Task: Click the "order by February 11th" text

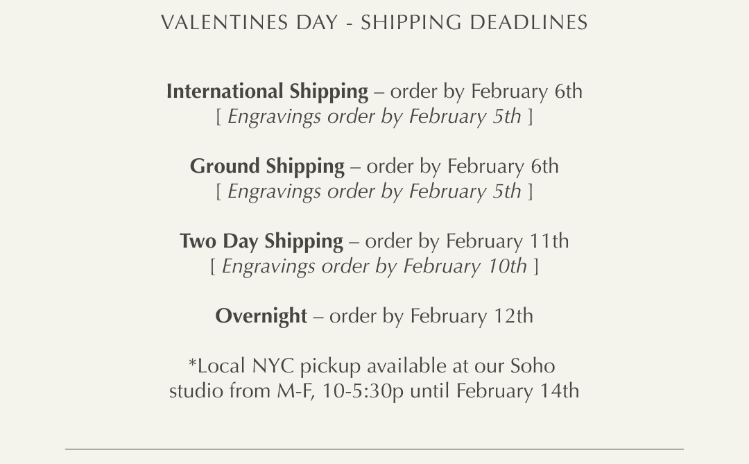Action: coord(467,241)
